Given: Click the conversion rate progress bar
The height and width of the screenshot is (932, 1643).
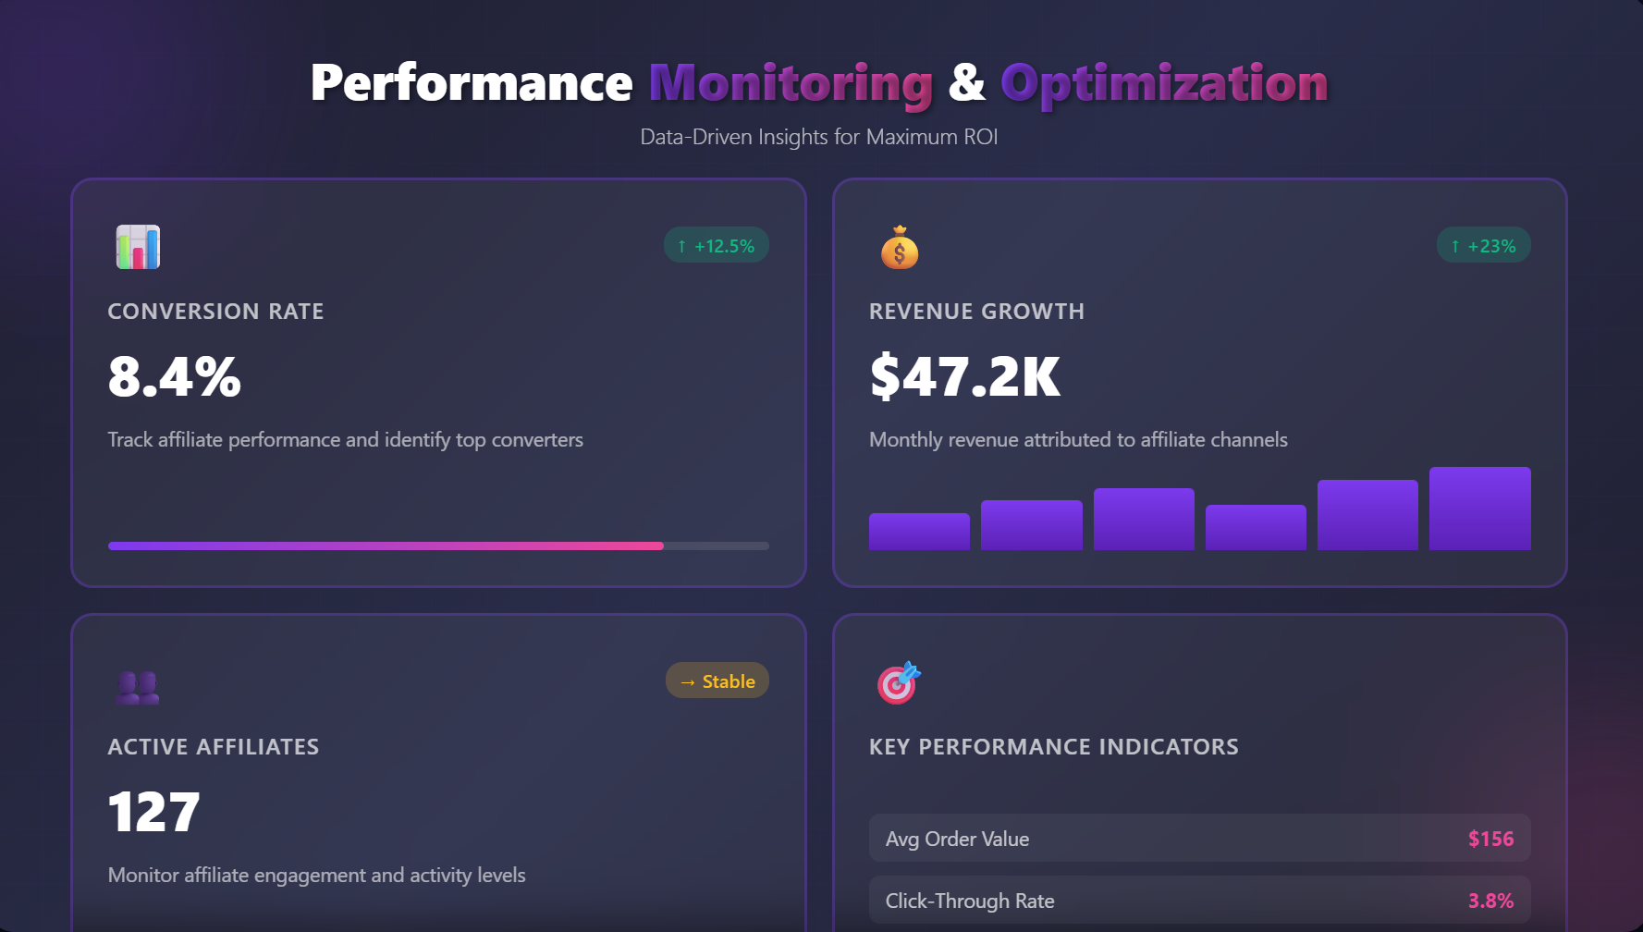Looking at the screenshot, I should (438, 546).
